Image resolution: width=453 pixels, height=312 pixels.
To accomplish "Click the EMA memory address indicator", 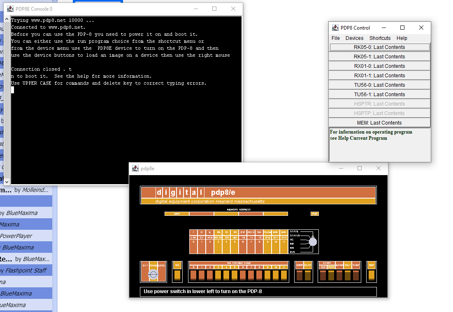I will click(x=177, y=214).
